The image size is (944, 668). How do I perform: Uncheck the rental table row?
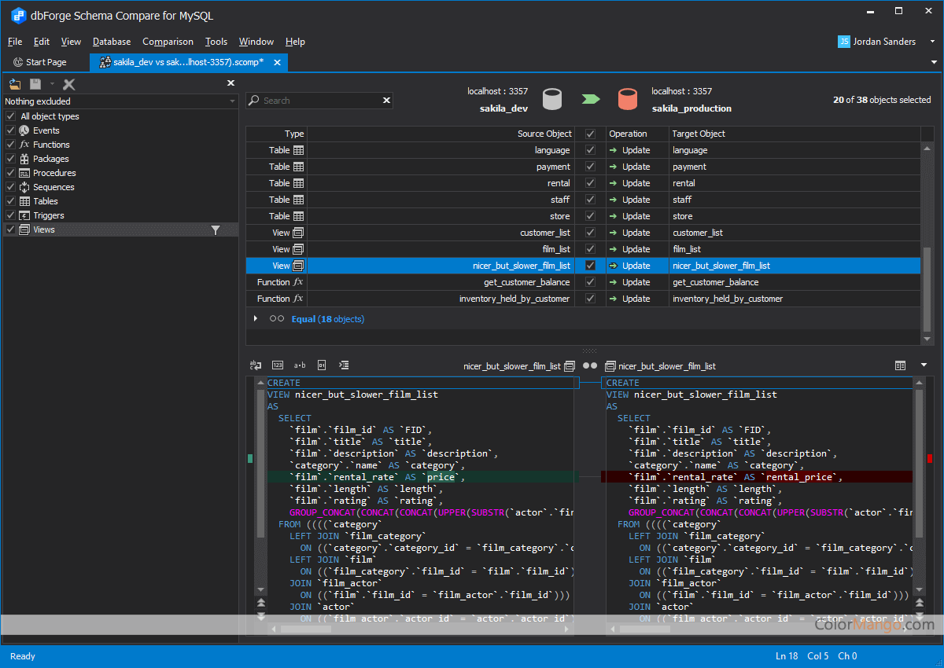[x=588, y=182]
